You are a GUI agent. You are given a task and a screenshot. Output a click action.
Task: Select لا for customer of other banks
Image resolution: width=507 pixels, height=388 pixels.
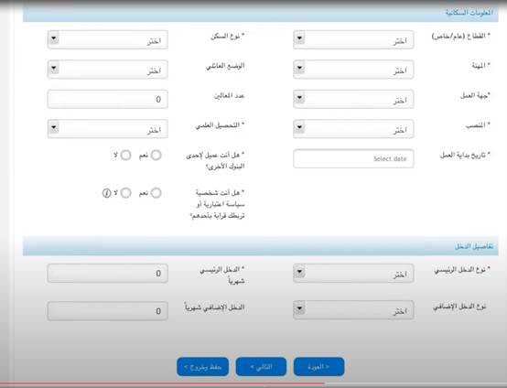(125, 156)
